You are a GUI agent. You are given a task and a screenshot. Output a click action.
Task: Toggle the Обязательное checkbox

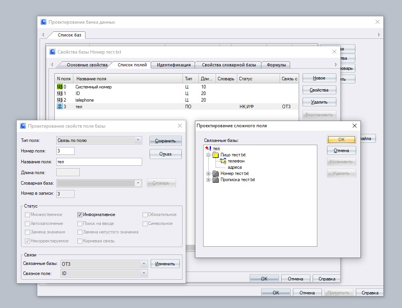click(145, 215)
